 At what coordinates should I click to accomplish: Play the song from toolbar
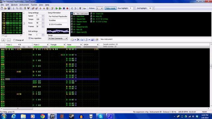click(x=57, y=8)
